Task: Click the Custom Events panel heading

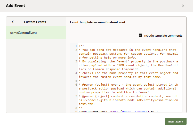Action: coord(35,22)
